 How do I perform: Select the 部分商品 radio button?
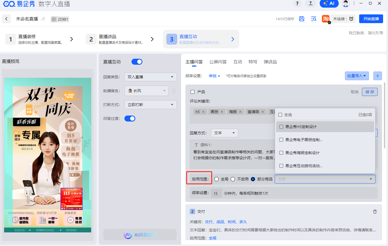253,179
